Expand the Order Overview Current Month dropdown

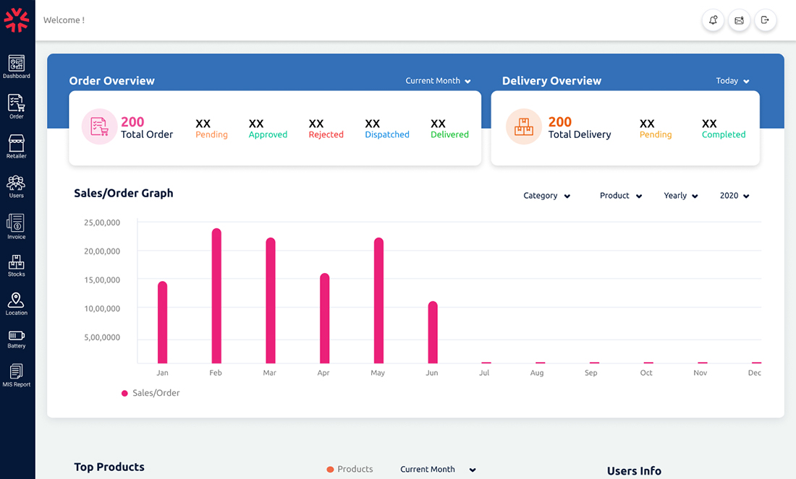(x=438, y=81)
